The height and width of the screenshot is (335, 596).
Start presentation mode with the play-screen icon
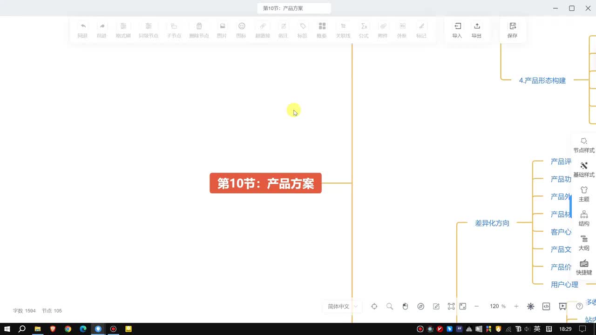tap(563, 306)
